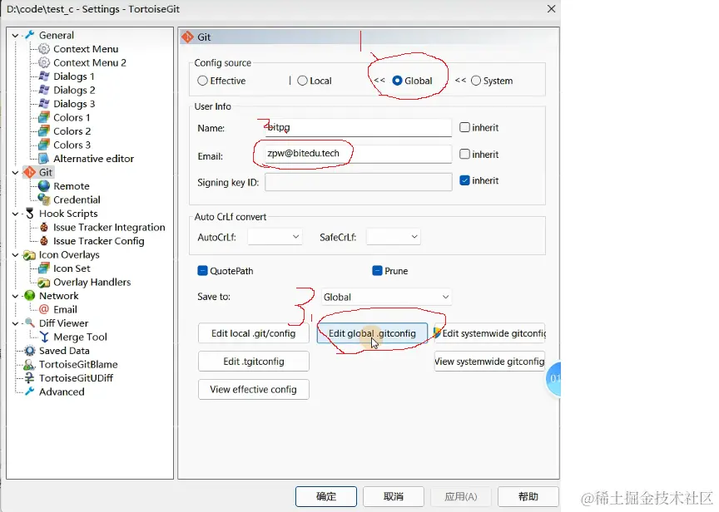Click Edit .tgitconfig button
This screenshot has height=512, width=719.
254,362
